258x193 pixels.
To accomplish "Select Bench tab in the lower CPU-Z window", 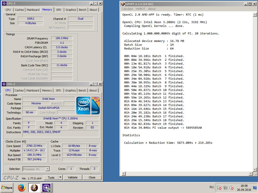I will 82,90.
